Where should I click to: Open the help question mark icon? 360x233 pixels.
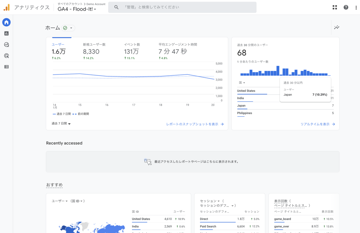346,7
